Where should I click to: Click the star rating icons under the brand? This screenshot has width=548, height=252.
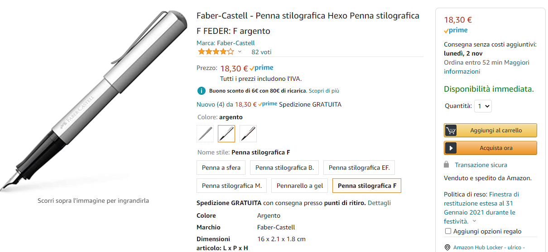(216, 52)
